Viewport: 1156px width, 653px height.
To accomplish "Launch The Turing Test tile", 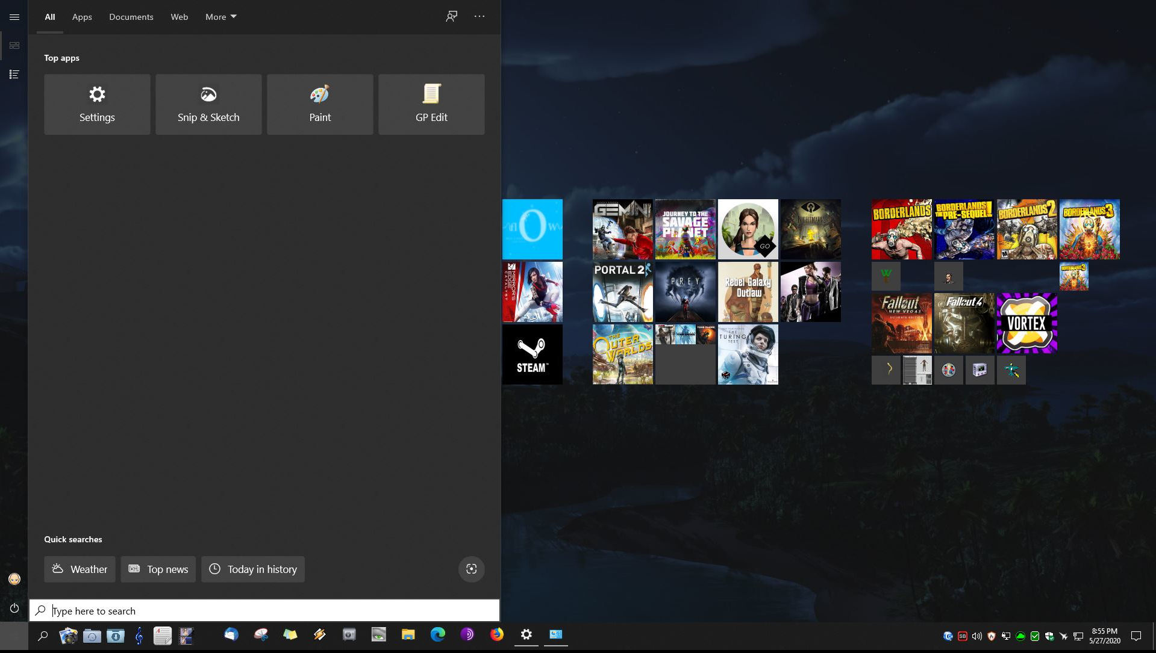I will [748, 354].
